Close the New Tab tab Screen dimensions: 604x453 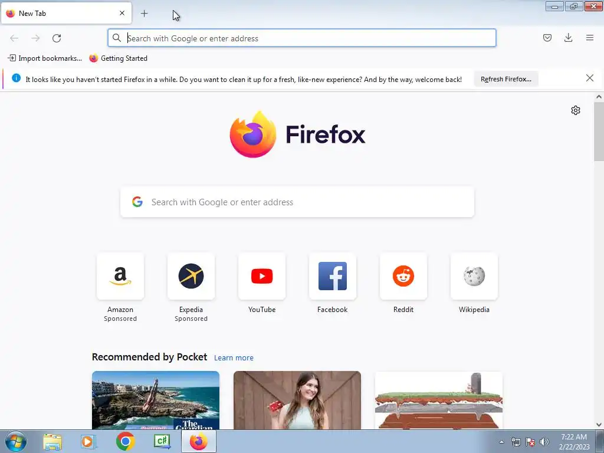pyautogui.click(x=122, y=13)
